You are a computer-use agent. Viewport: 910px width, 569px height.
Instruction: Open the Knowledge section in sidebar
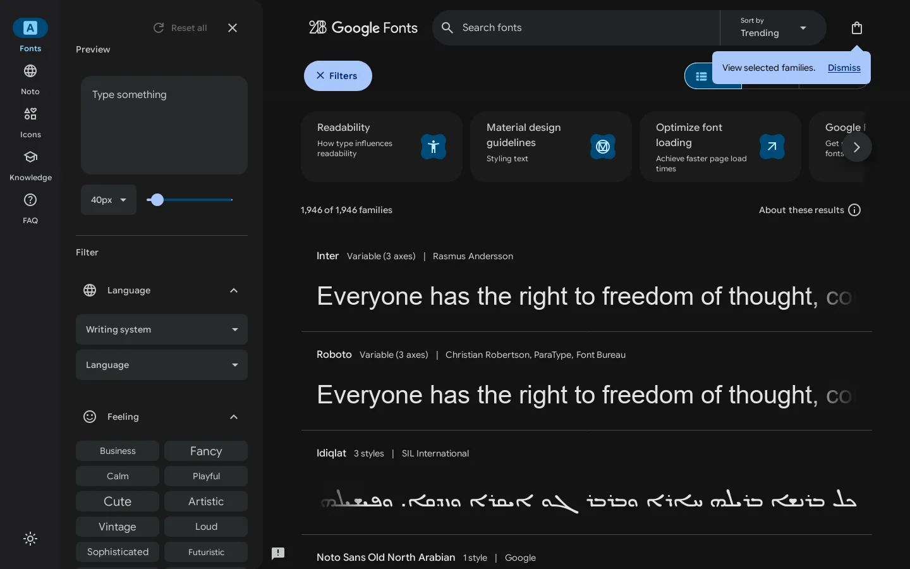coord(30,165)
